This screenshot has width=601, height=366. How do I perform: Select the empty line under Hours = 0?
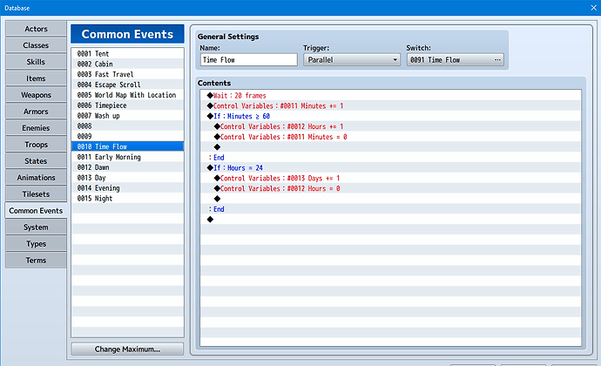(390, 199)
